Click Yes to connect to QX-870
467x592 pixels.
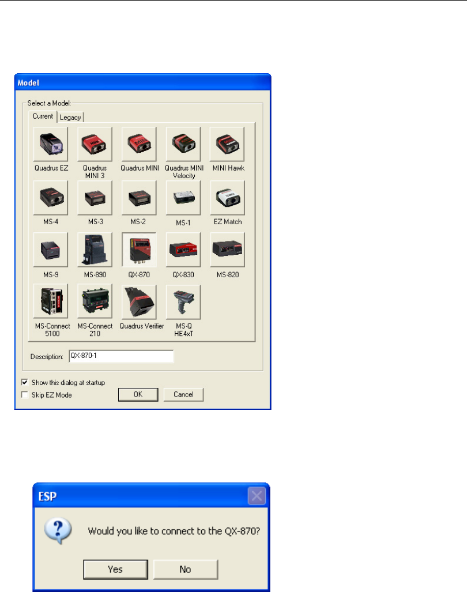115,570
